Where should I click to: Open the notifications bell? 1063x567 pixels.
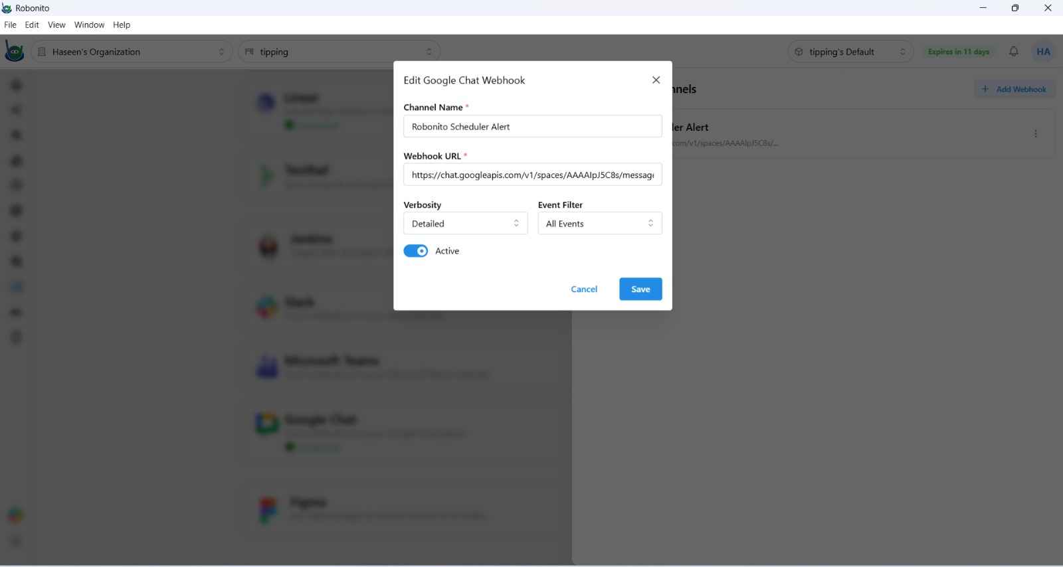tap(1013, 51)
